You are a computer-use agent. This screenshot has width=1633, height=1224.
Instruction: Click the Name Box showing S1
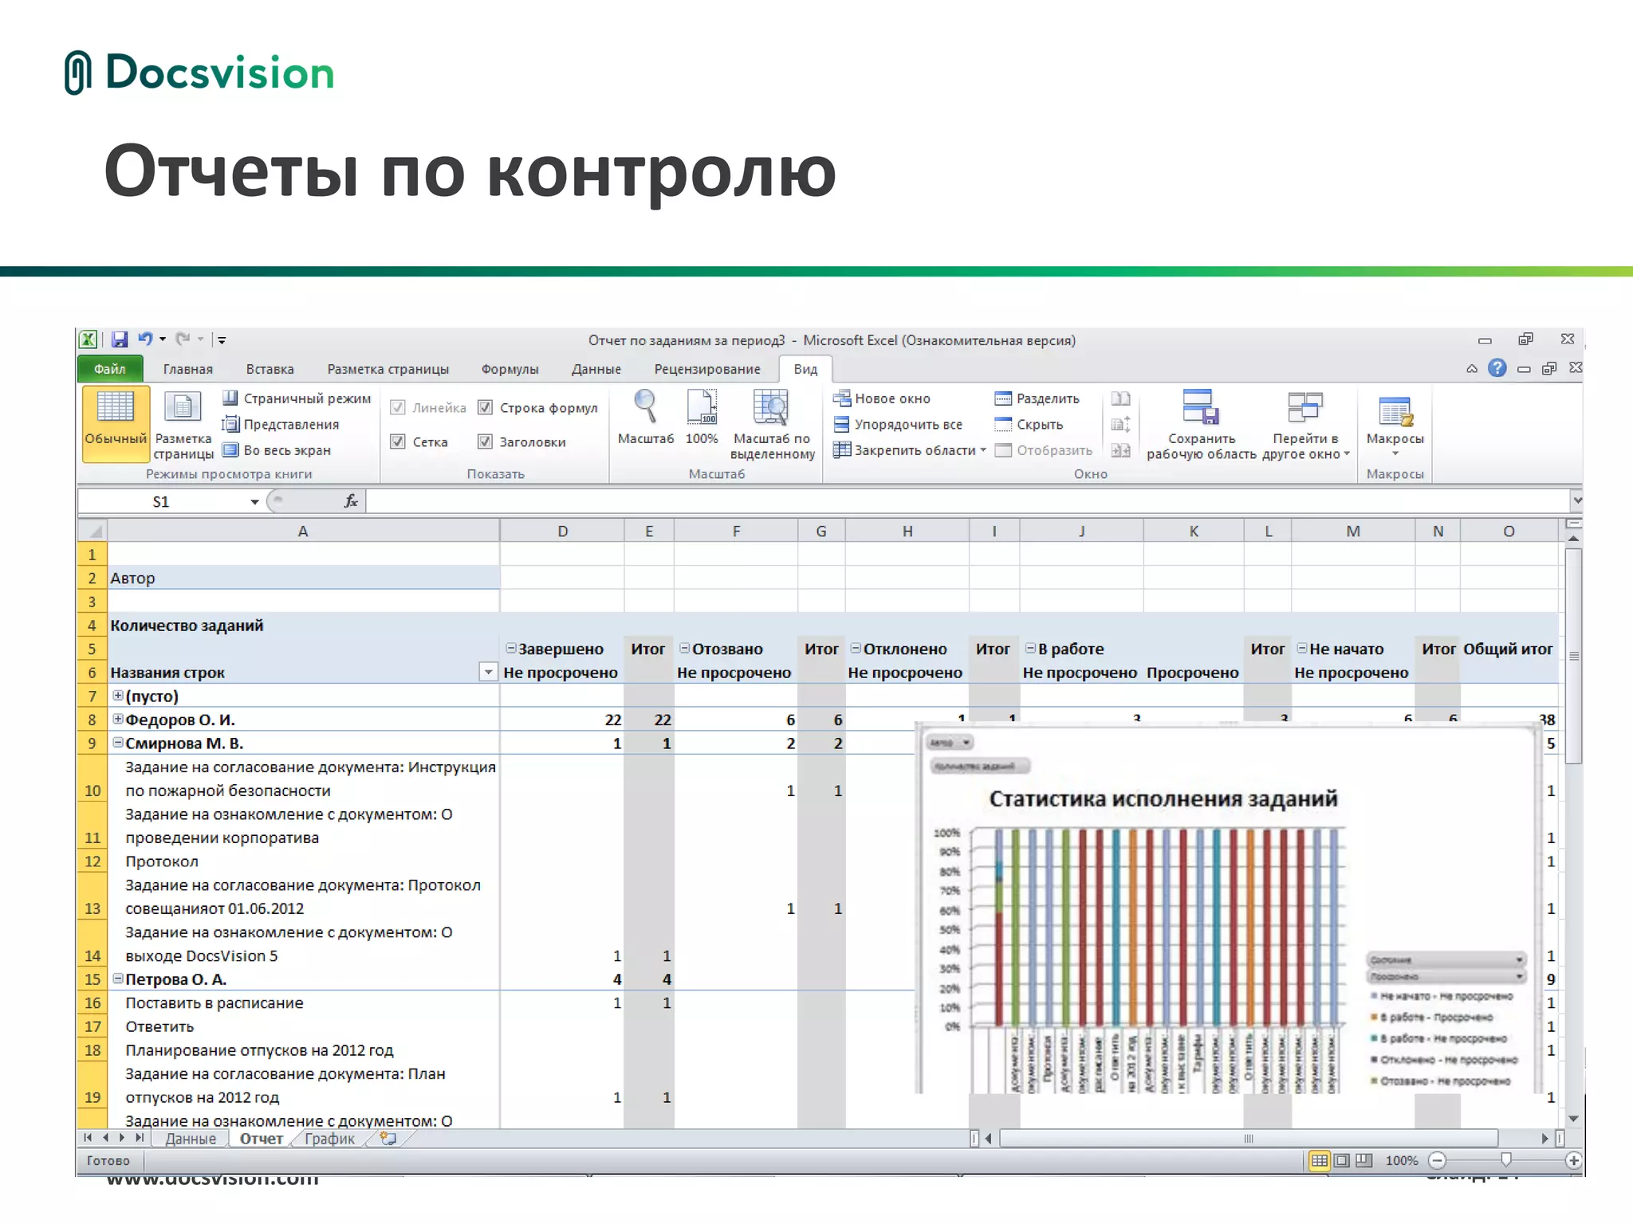click(x=163, y=501)
